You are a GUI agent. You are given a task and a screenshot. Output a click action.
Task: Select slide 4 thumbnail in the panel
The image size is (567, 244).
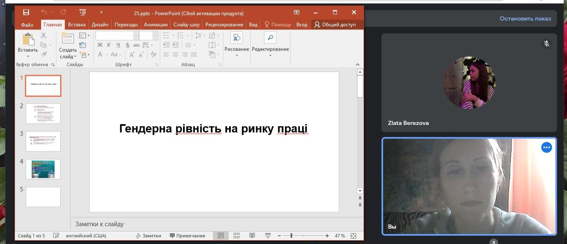click(43, 169)
